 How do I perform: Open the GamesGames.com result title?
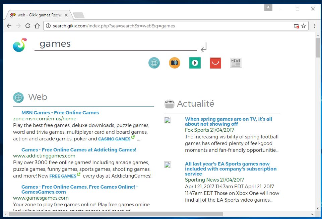(80, 189)
